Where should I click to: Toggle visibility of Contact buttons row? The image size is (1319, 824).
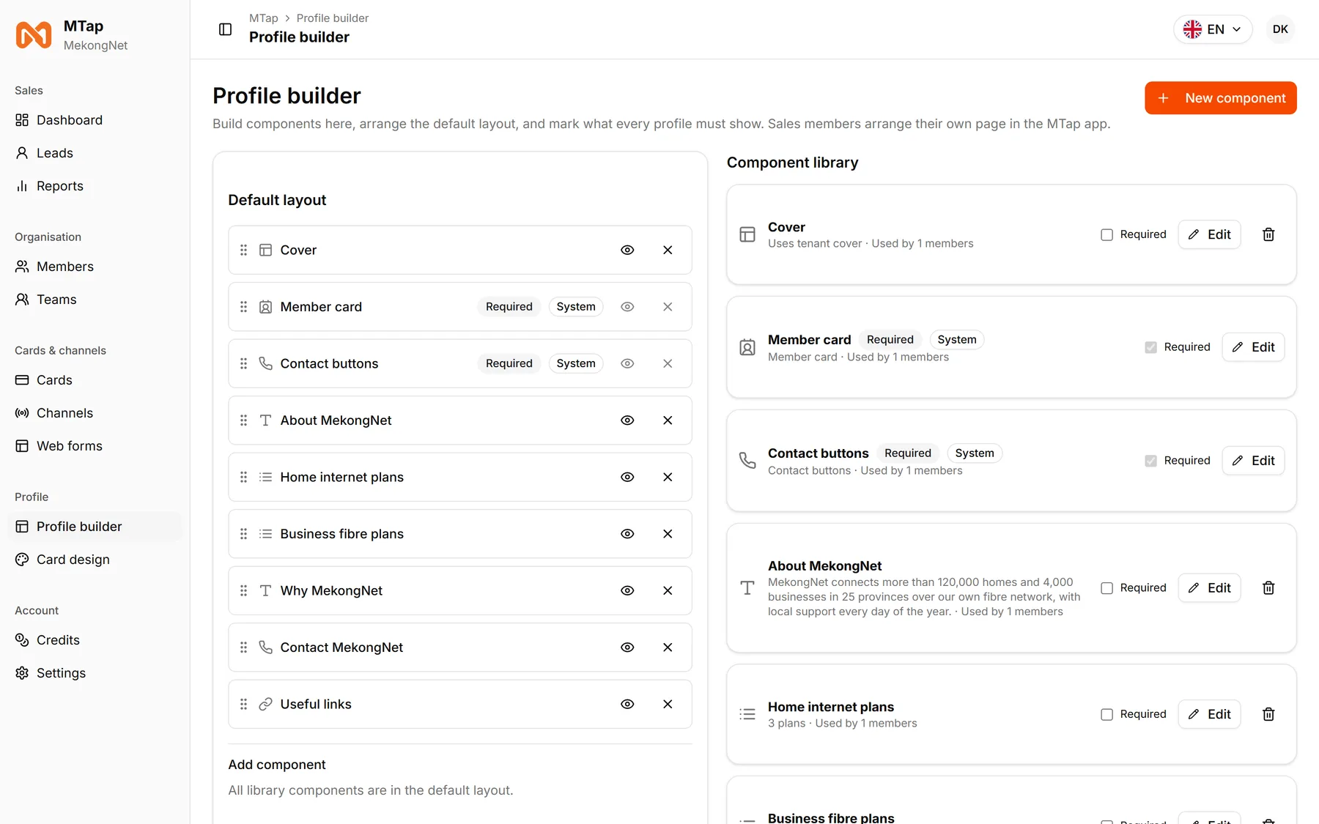(x=627, y=363)
